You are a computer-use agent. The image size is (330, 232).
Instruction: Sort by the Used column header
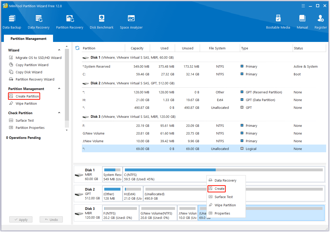point(162,48)
